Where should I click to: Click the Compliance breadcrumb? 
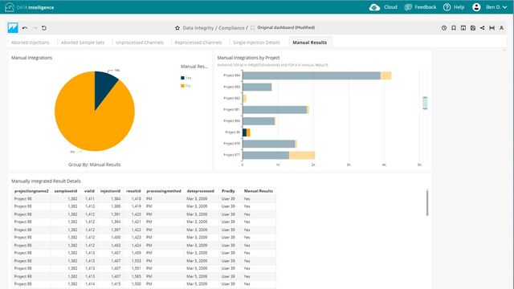click(231, 28)
